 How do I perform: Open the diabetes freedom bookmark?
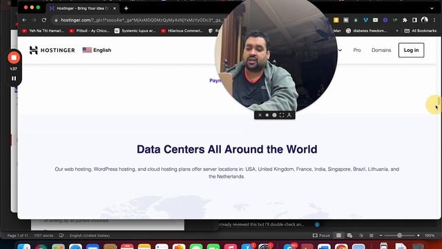tap(366, 30)
